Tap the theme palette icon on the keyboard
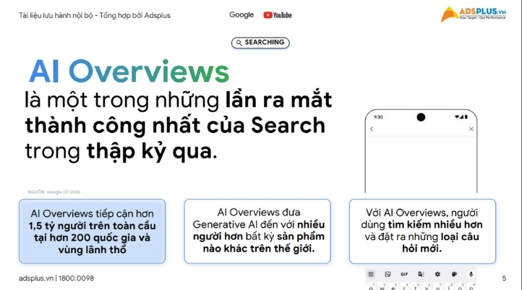522x290 pixels. coord(454,274)
